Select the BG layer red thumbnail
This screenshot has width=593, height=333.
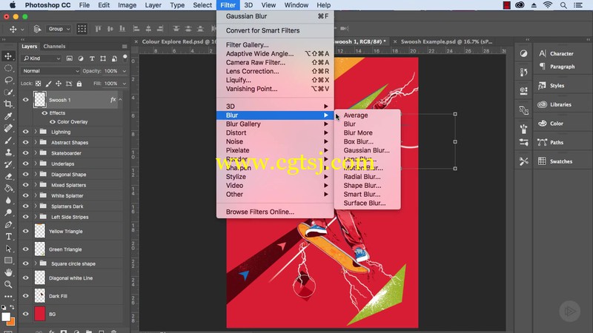pyautogui.click(x=40, y=314)
